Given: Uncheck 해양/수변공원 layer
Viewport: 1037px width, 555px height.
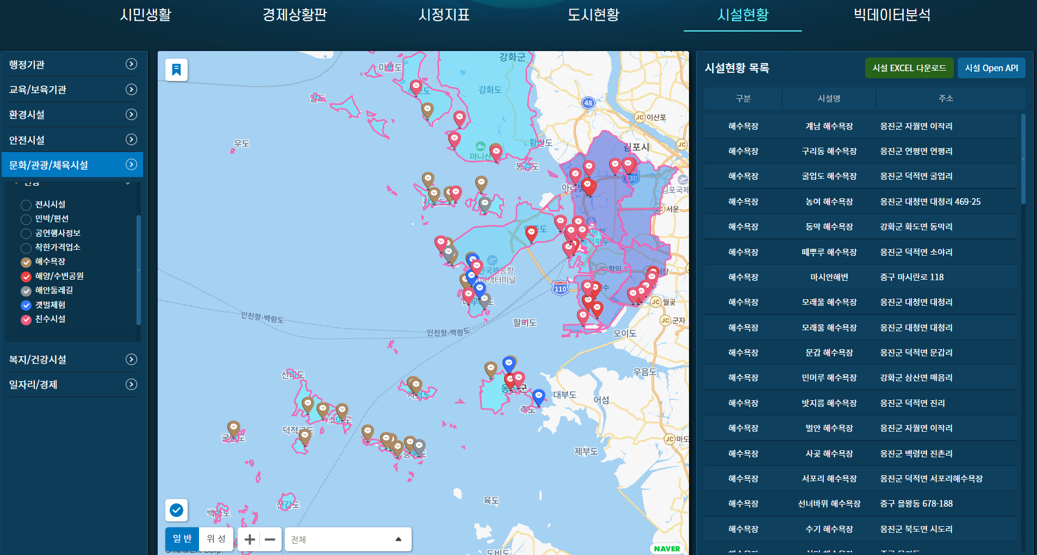Looking at the screenshot, I should 26,276.
